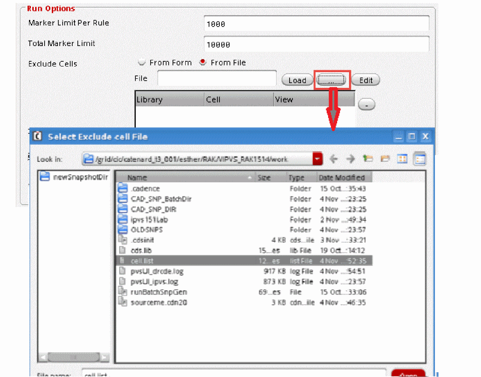481x377 pixels.
Task: Click the newSnapshotDir folder icon in sidebar
Action: tap(45, 176)
